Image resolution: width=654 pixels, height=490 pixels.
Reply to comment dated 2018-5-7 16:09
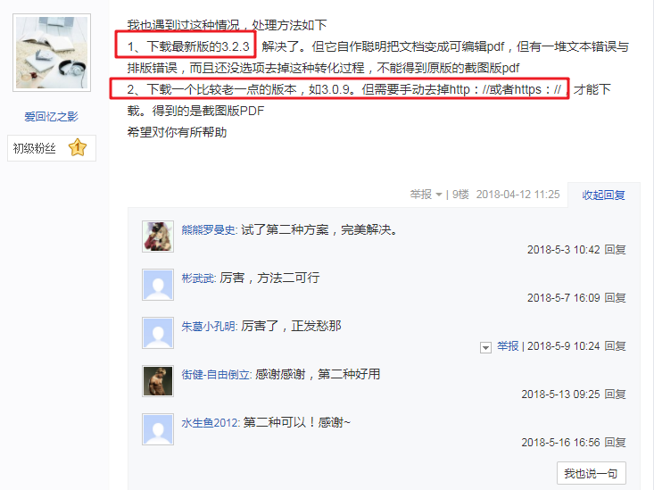(616, 298)
